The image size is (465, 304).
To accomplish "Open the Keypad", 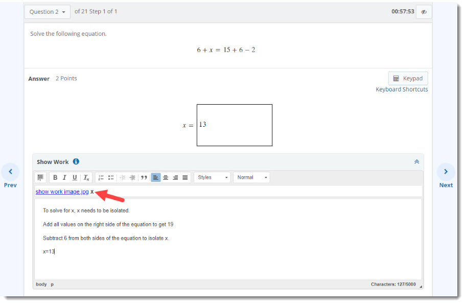I will 408,79.
